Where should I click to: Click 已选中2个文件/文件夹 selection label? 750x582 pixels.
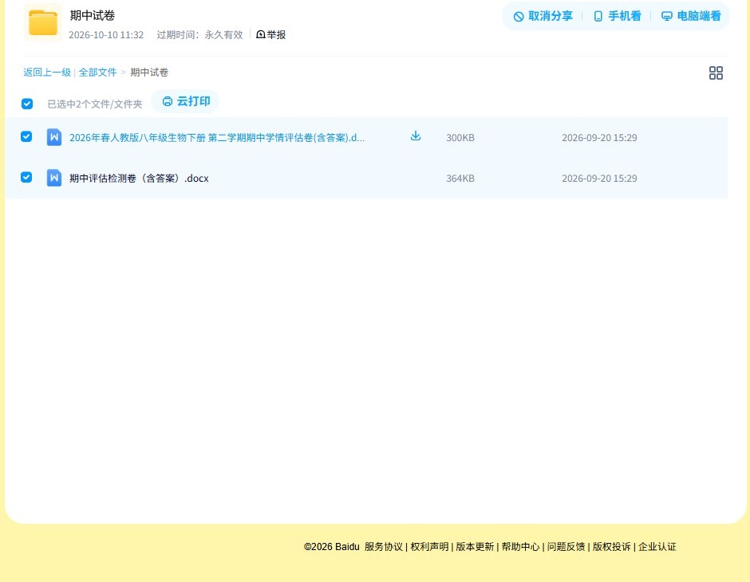95,104
